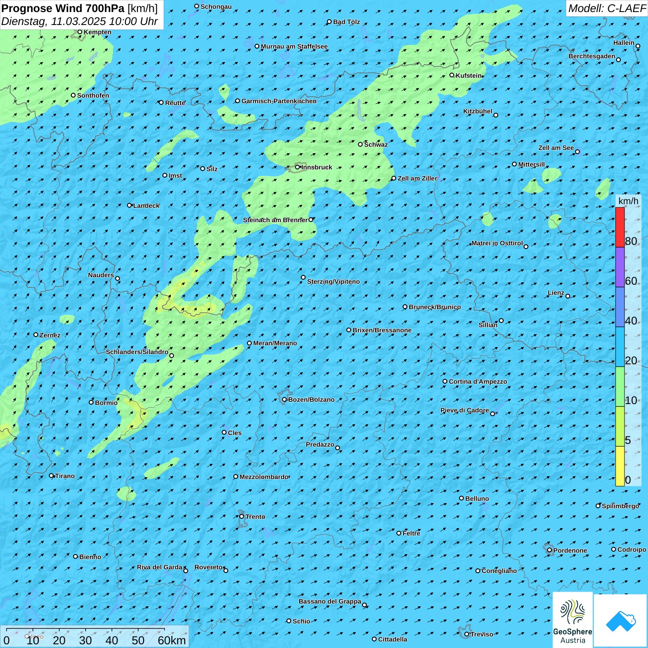Click the 'Sillian' label

pos(488,325)
